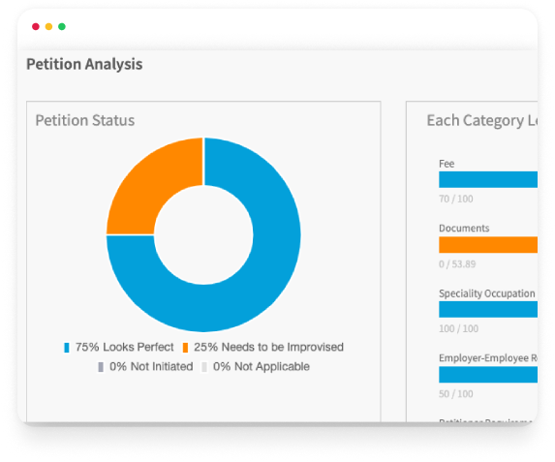Open the Speciality Occupation category label
555x462 pixels.
click(487, 293)
